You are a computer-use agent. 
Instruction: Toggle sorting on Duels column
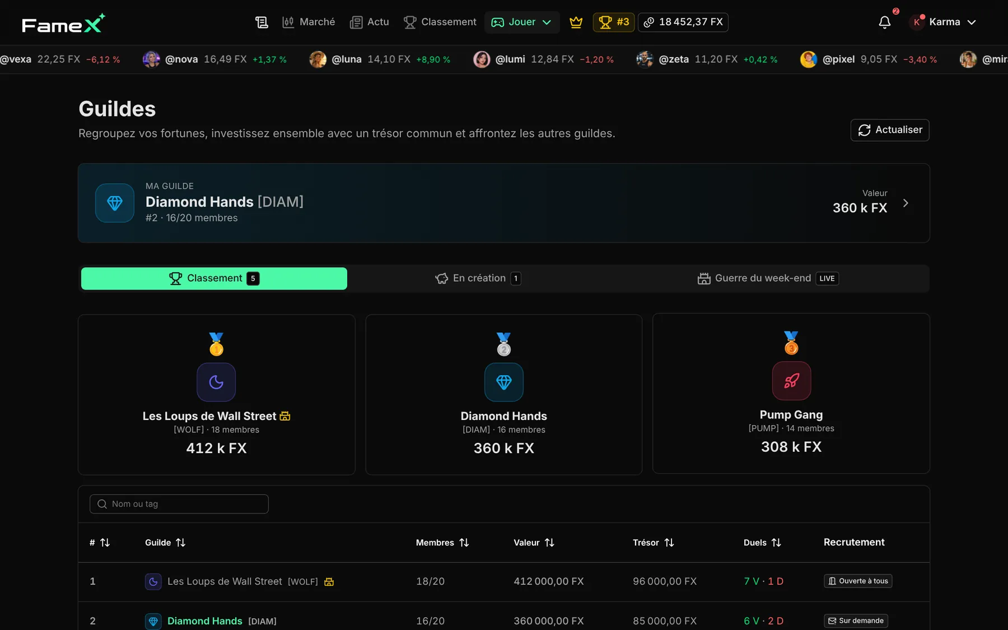click(x=762, y=543)
